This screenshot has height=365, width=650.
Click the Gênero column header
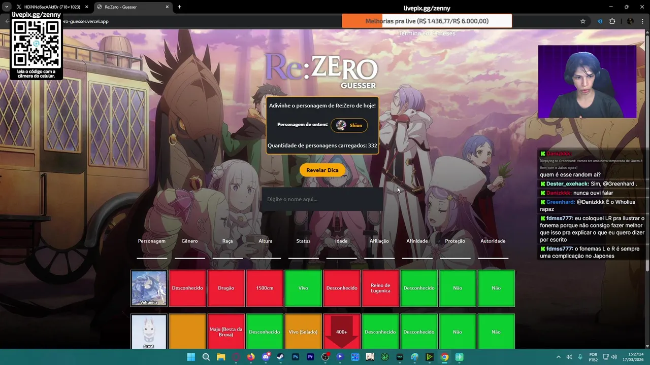[189, 241]
